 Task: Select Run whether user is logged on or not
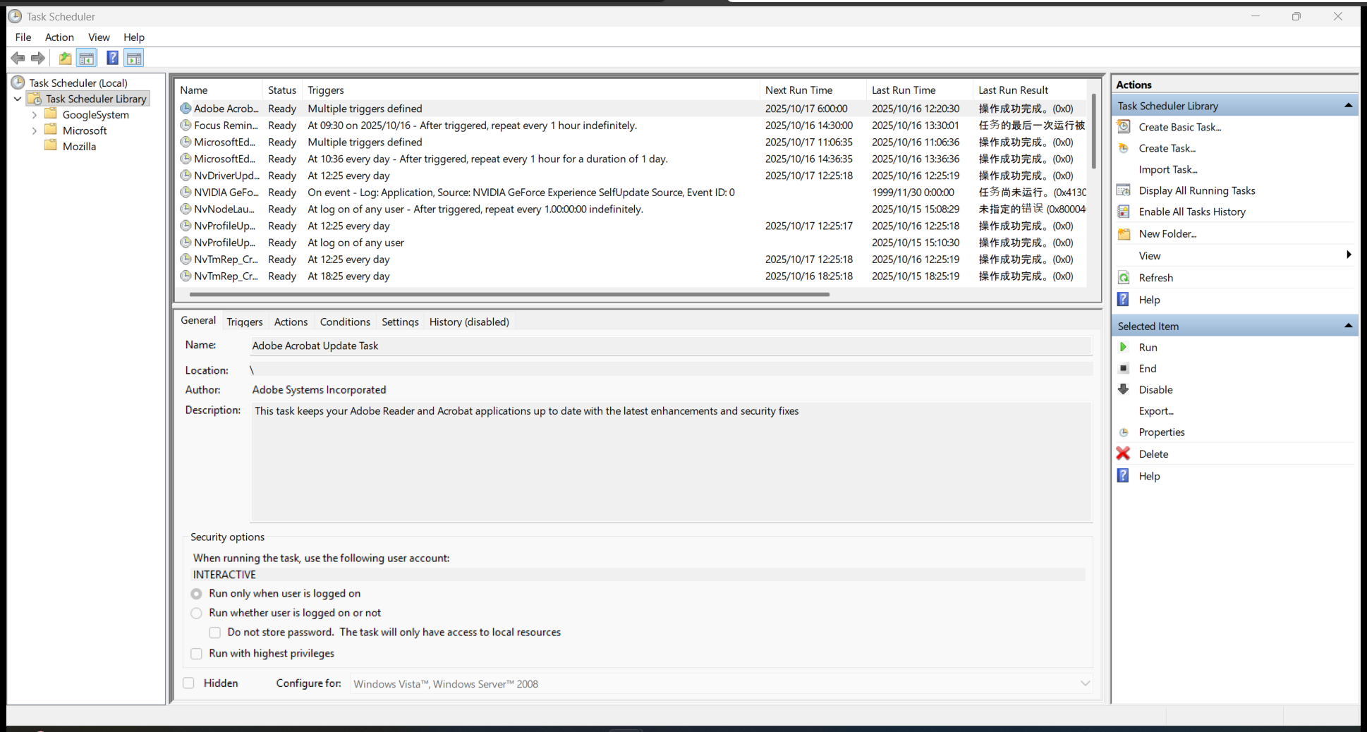coord(196,613)
